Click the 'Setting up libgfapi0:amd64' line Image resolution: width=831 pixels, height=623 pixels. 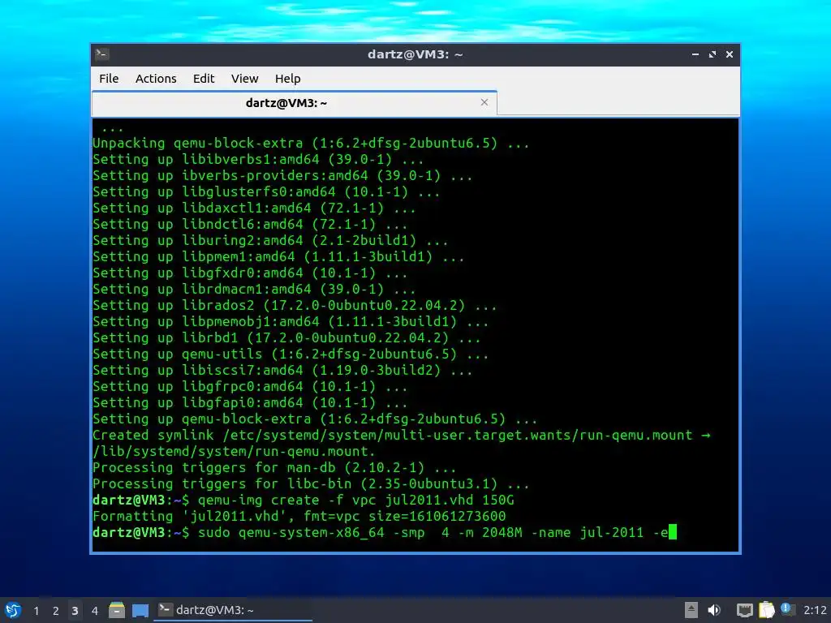pyautogui.click(x=250, y=402)
